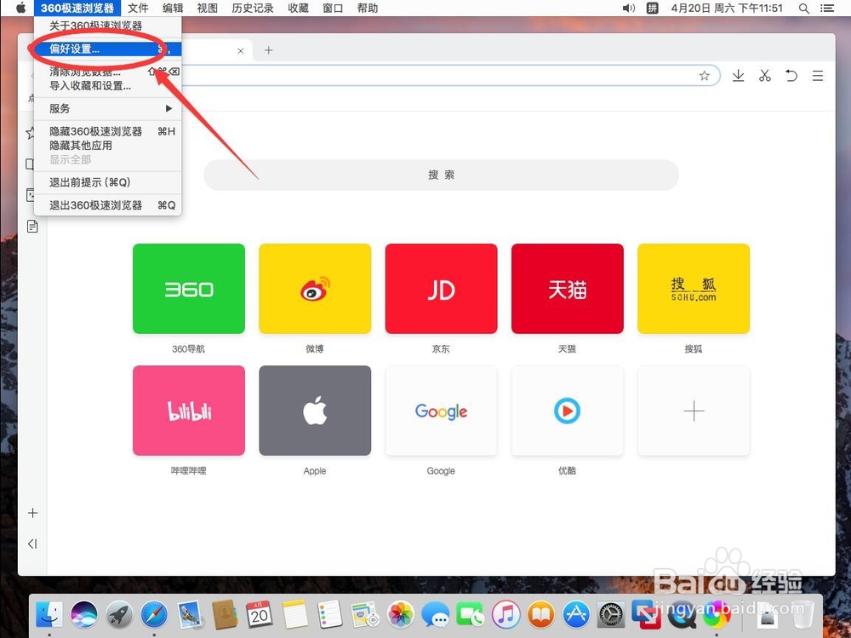The image size is (851, 638).
Task: Click the volume icon in menu bar
Action: (629, 9)
